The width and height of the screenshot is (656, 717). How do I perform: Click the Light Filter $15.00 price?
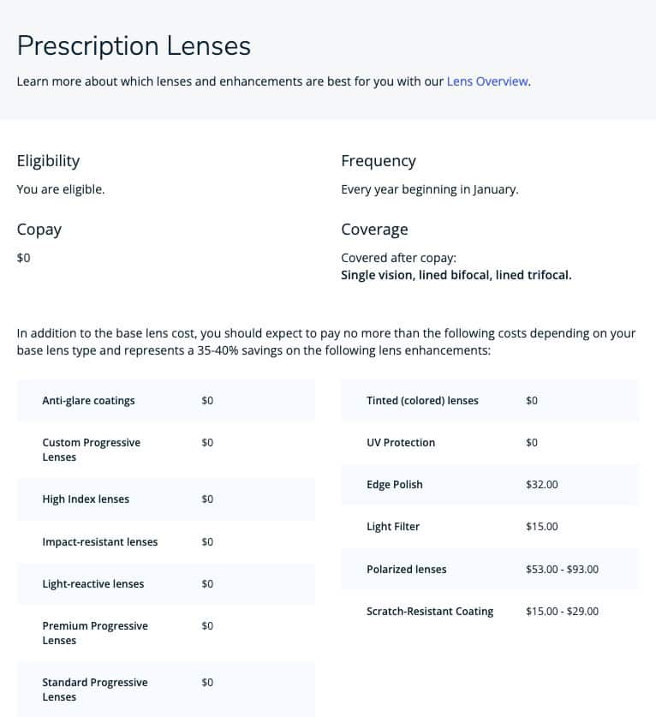click(541, 527)
